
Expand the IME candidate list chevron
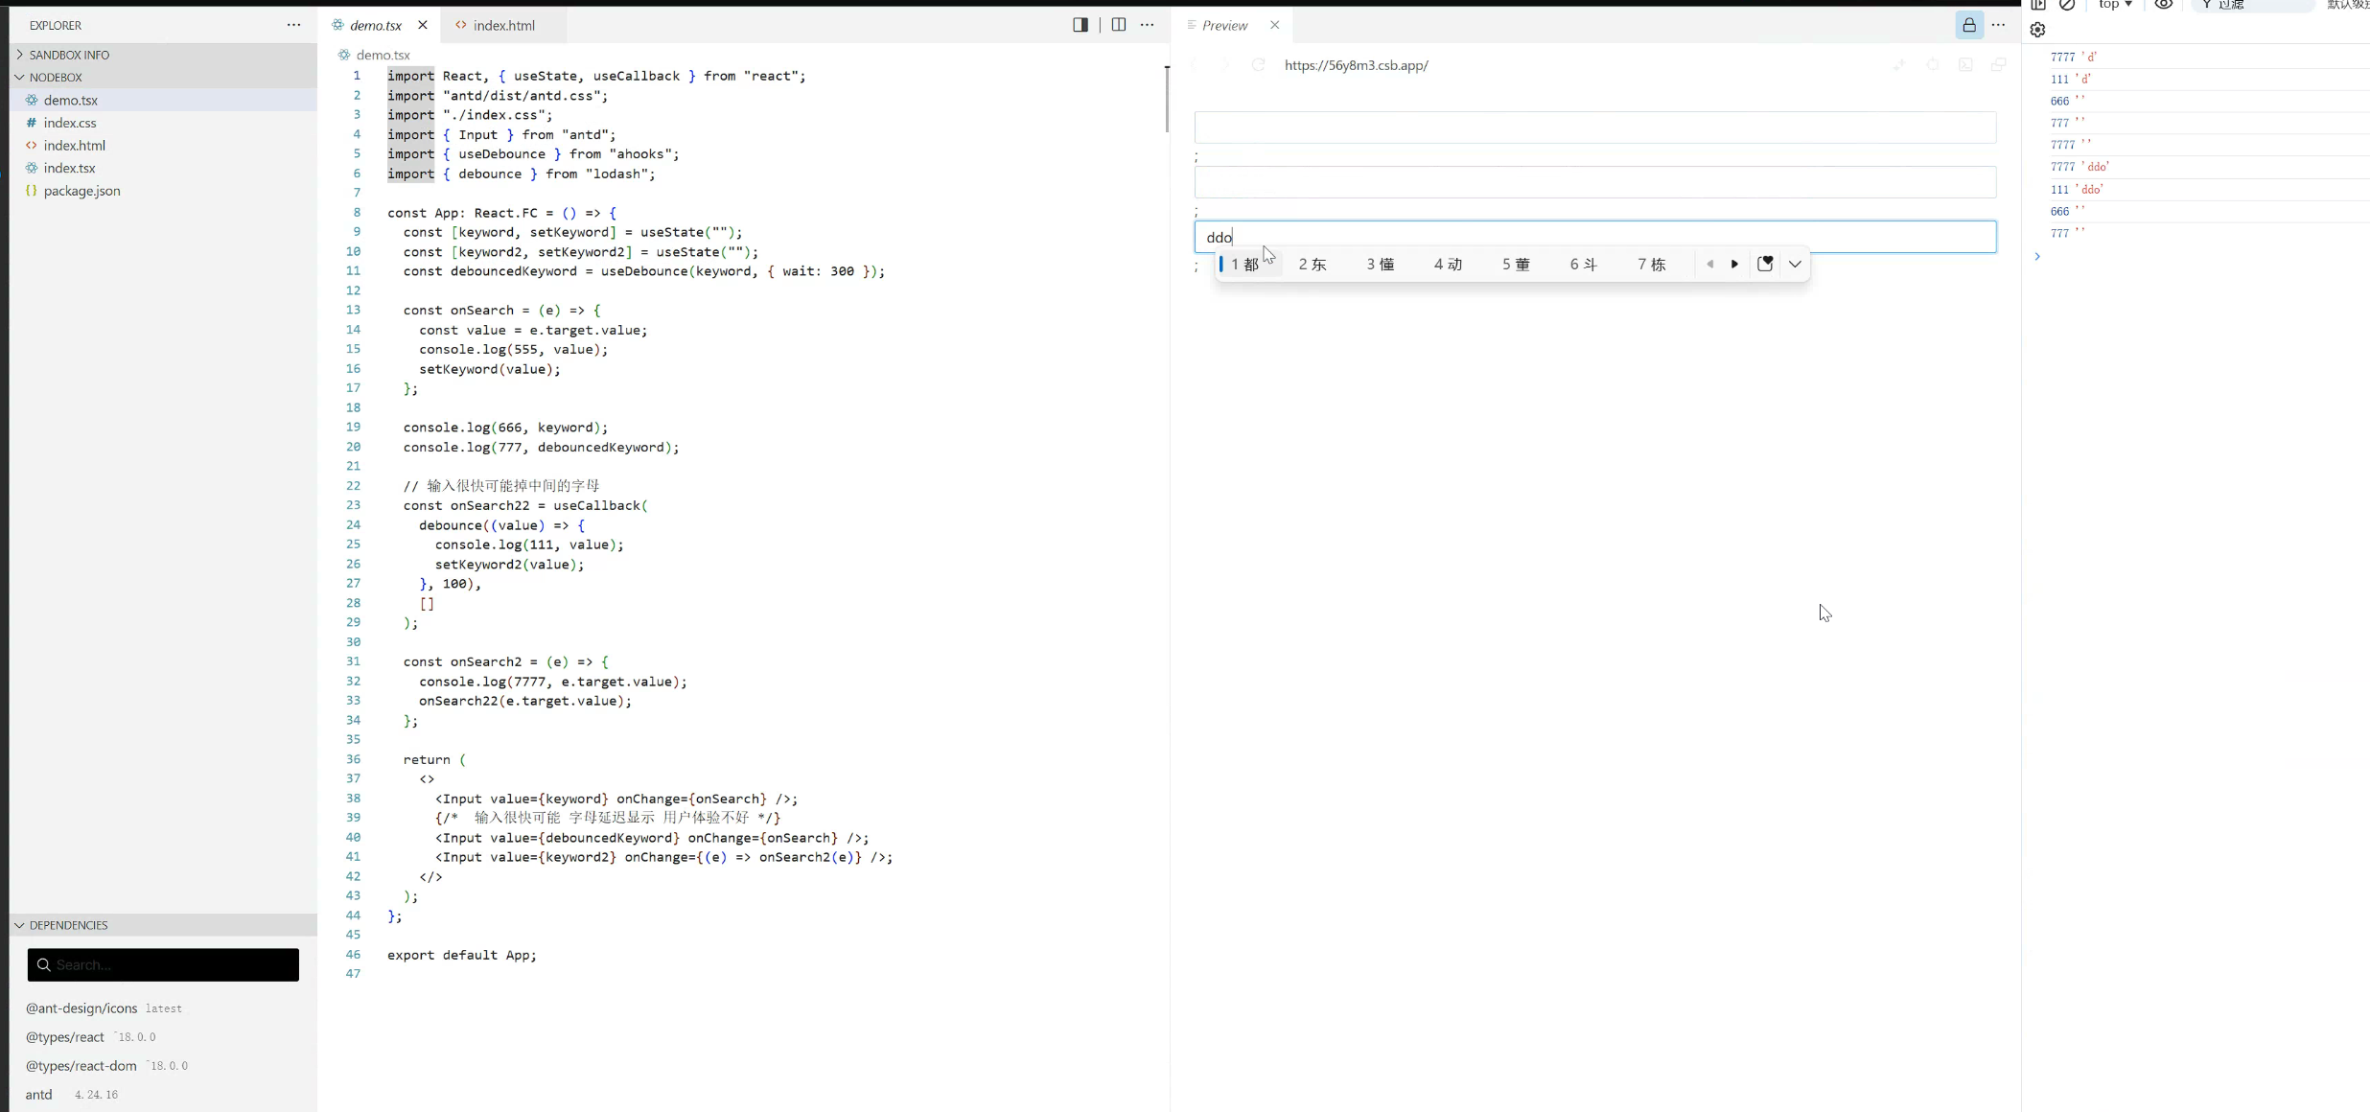[x=1795, y=265]
